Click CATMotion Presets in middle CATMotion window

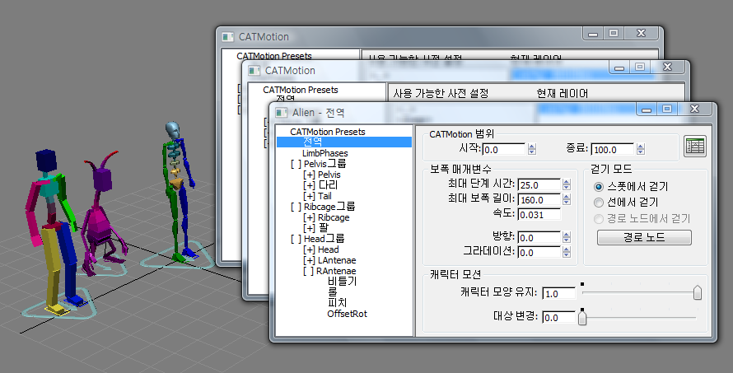coord(300,90)
